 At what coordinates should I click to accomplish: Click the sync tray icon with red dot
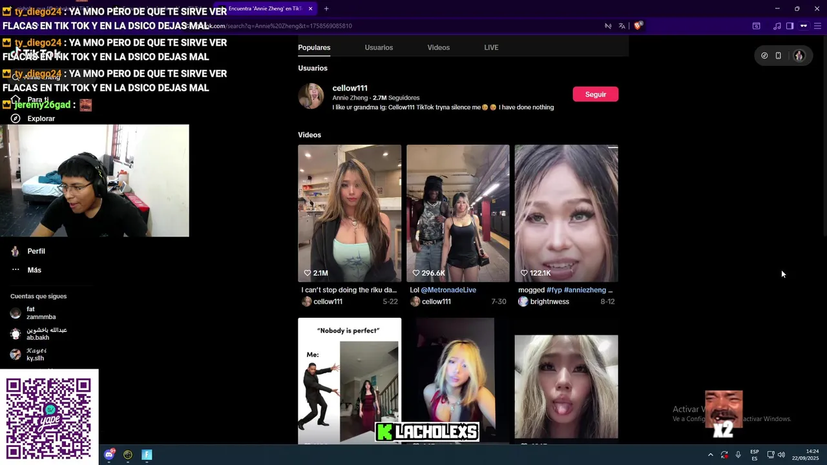(x=724, y=455)
